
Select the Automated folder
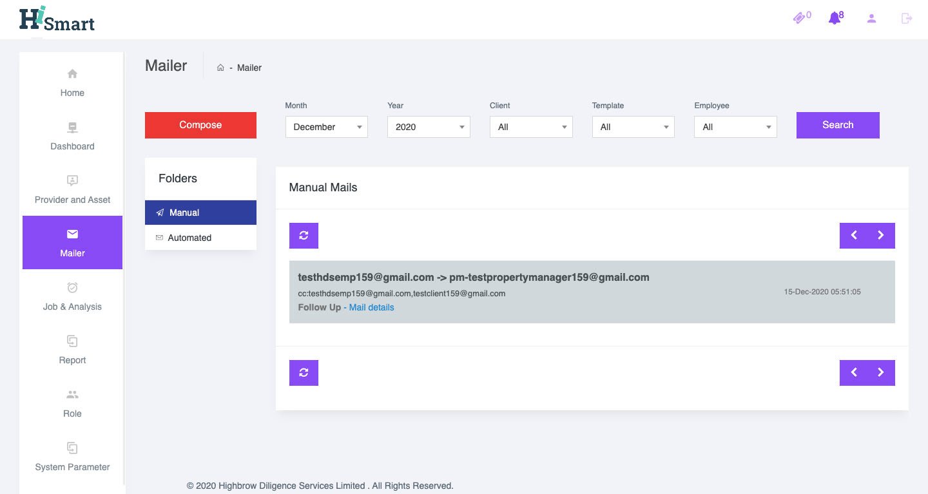click(x=189, y=238)
